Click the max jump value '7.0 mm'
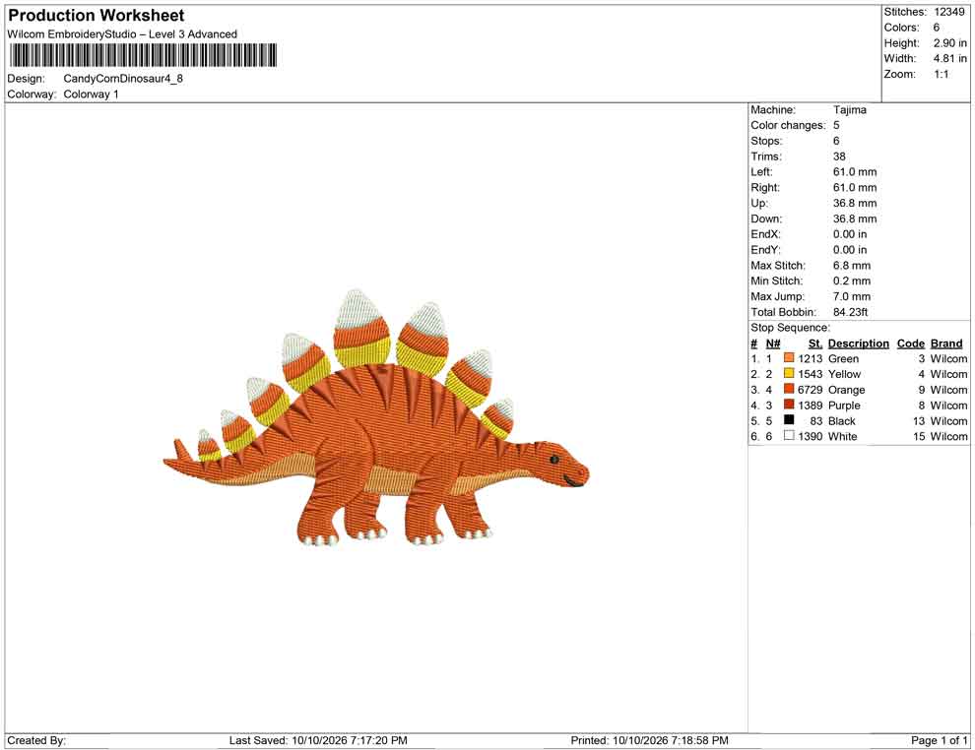The height and width of the screenshot is (750, 975). (852, 296)
